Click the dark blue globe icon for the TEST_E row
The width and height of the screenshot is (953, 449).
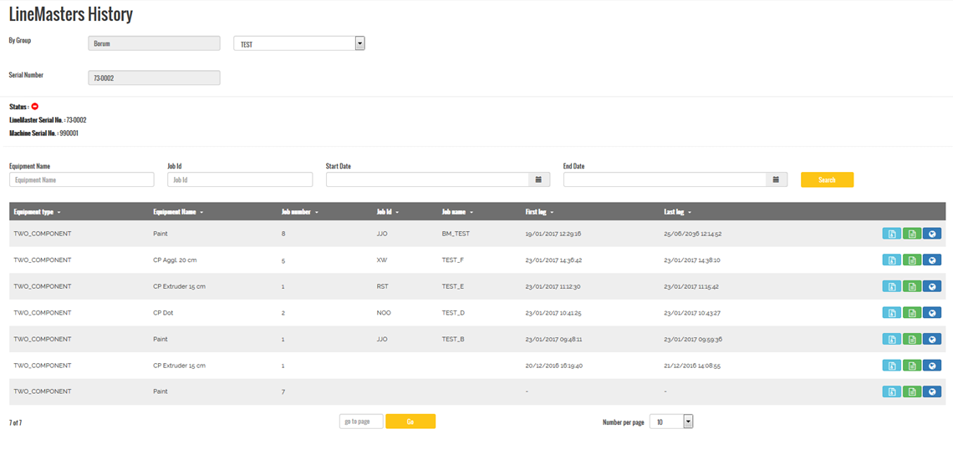(x=931, y=286)
